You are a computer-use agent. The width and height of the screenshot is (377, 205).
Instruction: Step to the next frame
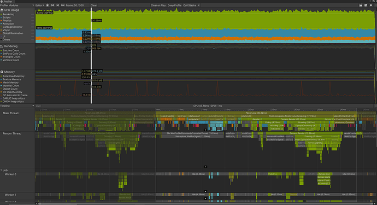click(58, 5)
